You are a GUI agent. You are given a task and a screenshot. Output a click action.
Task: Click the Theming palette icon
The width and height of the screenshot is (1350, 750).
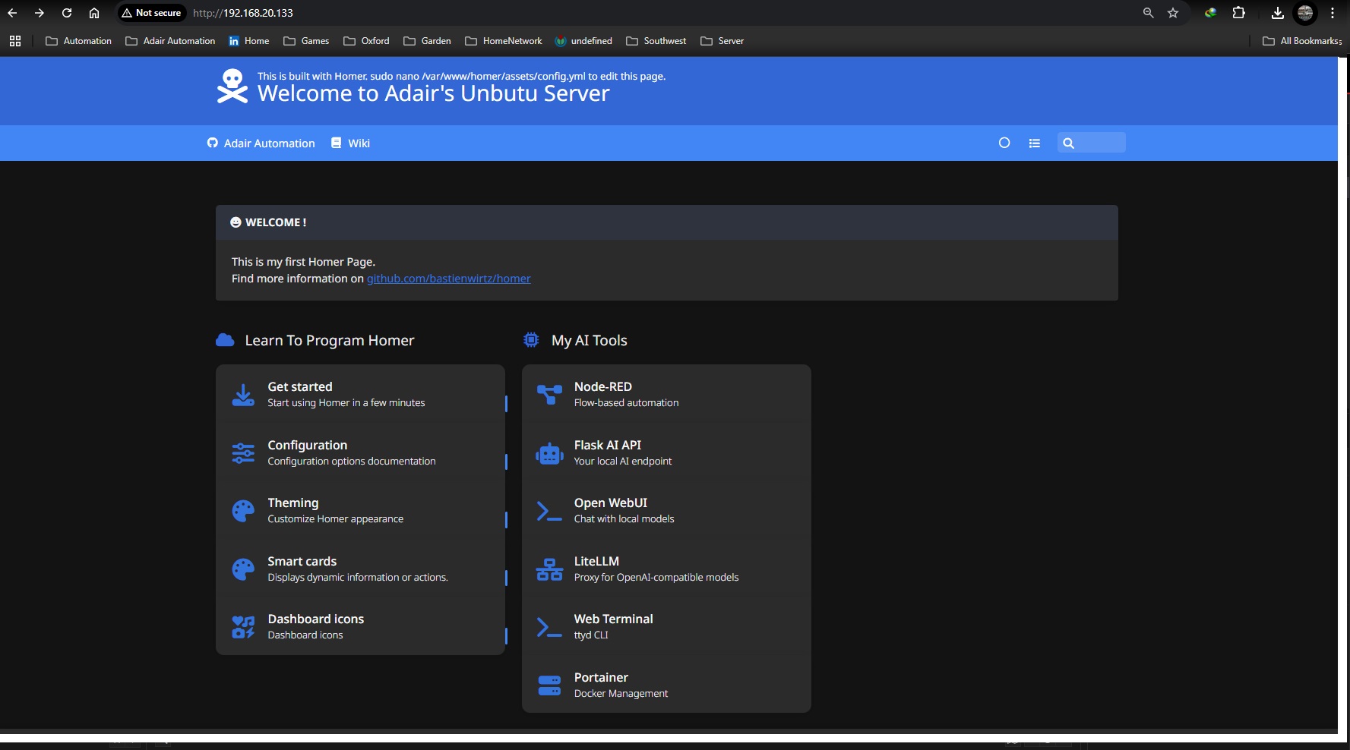click(243, 511)
